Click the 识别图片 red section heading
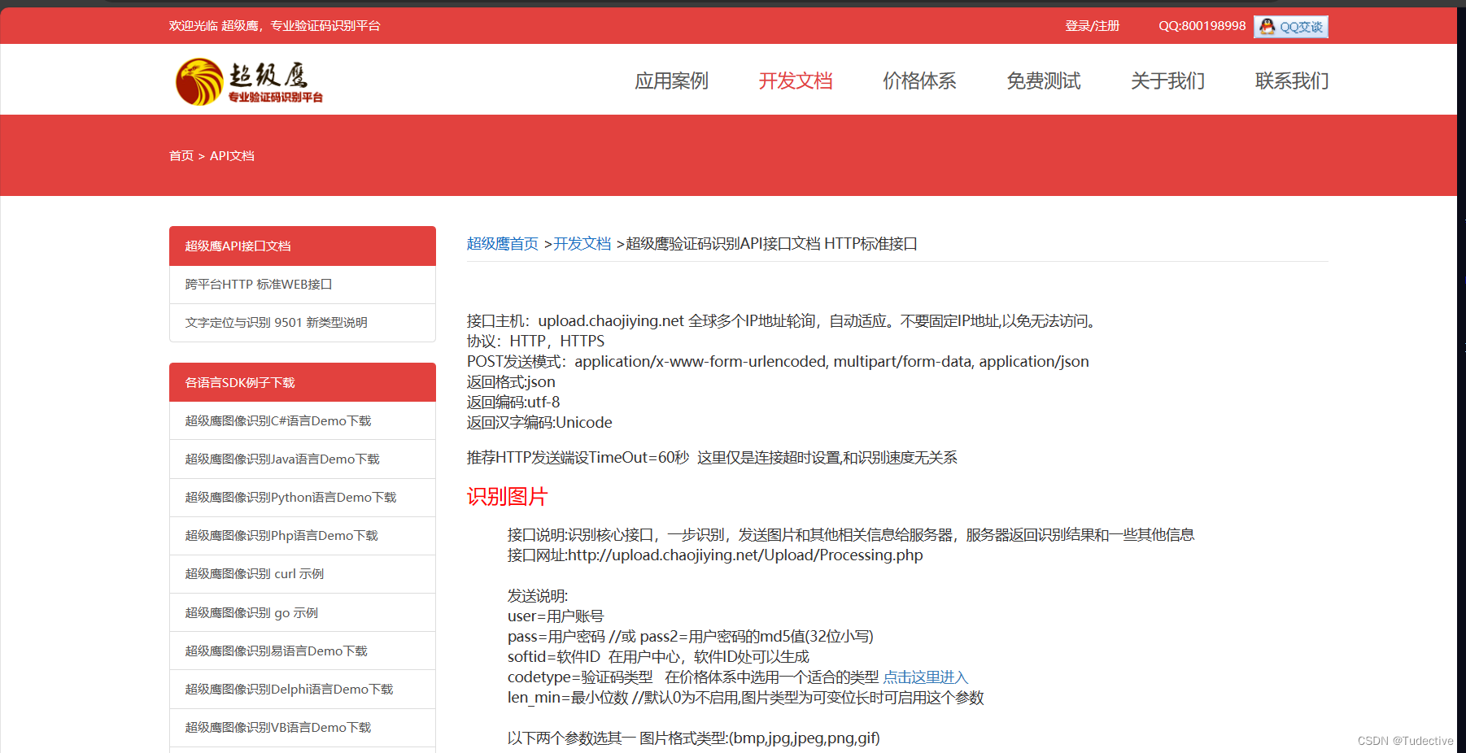This screenshot has height=753, width=1466. click(x=508, y=496)
